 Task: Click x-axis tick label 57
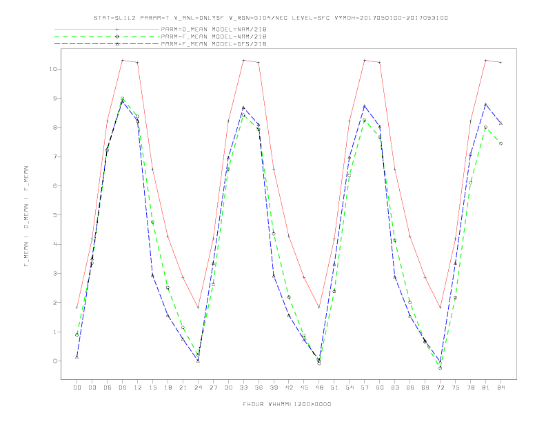tap(365, 388)
